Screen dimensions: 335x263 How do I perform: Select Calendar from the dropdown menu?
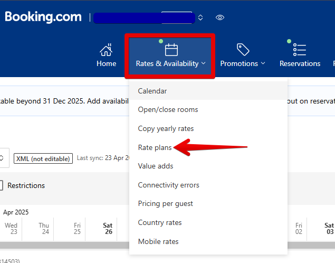coord(208,91)
